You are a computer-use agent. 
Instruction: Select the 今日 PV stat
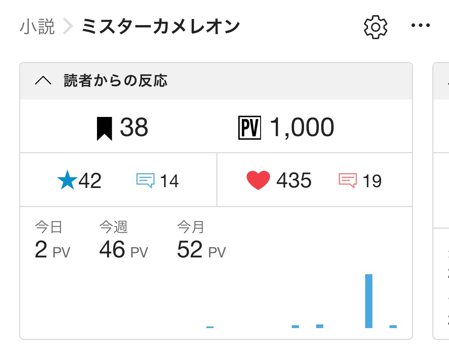click(x=52, y=243)
